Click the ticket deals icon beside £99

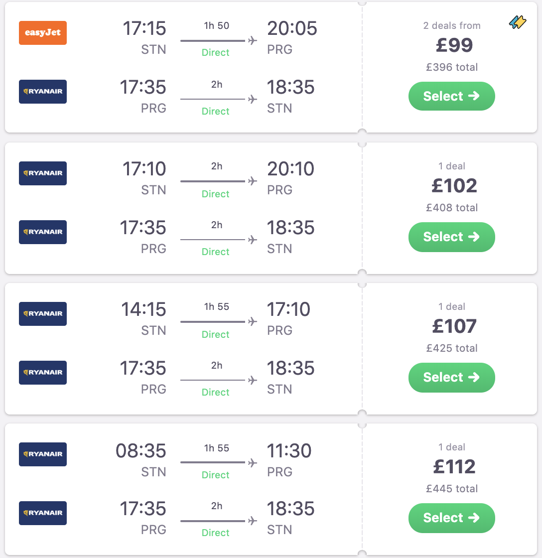[518, 22]
